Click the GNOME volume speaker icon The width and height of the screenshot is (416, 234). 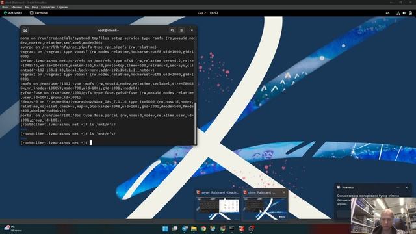(x=404, y=13)
